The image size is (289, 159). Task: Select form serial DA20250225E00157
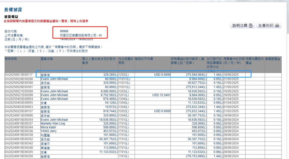pyautogui.click(x=19, y=111)
